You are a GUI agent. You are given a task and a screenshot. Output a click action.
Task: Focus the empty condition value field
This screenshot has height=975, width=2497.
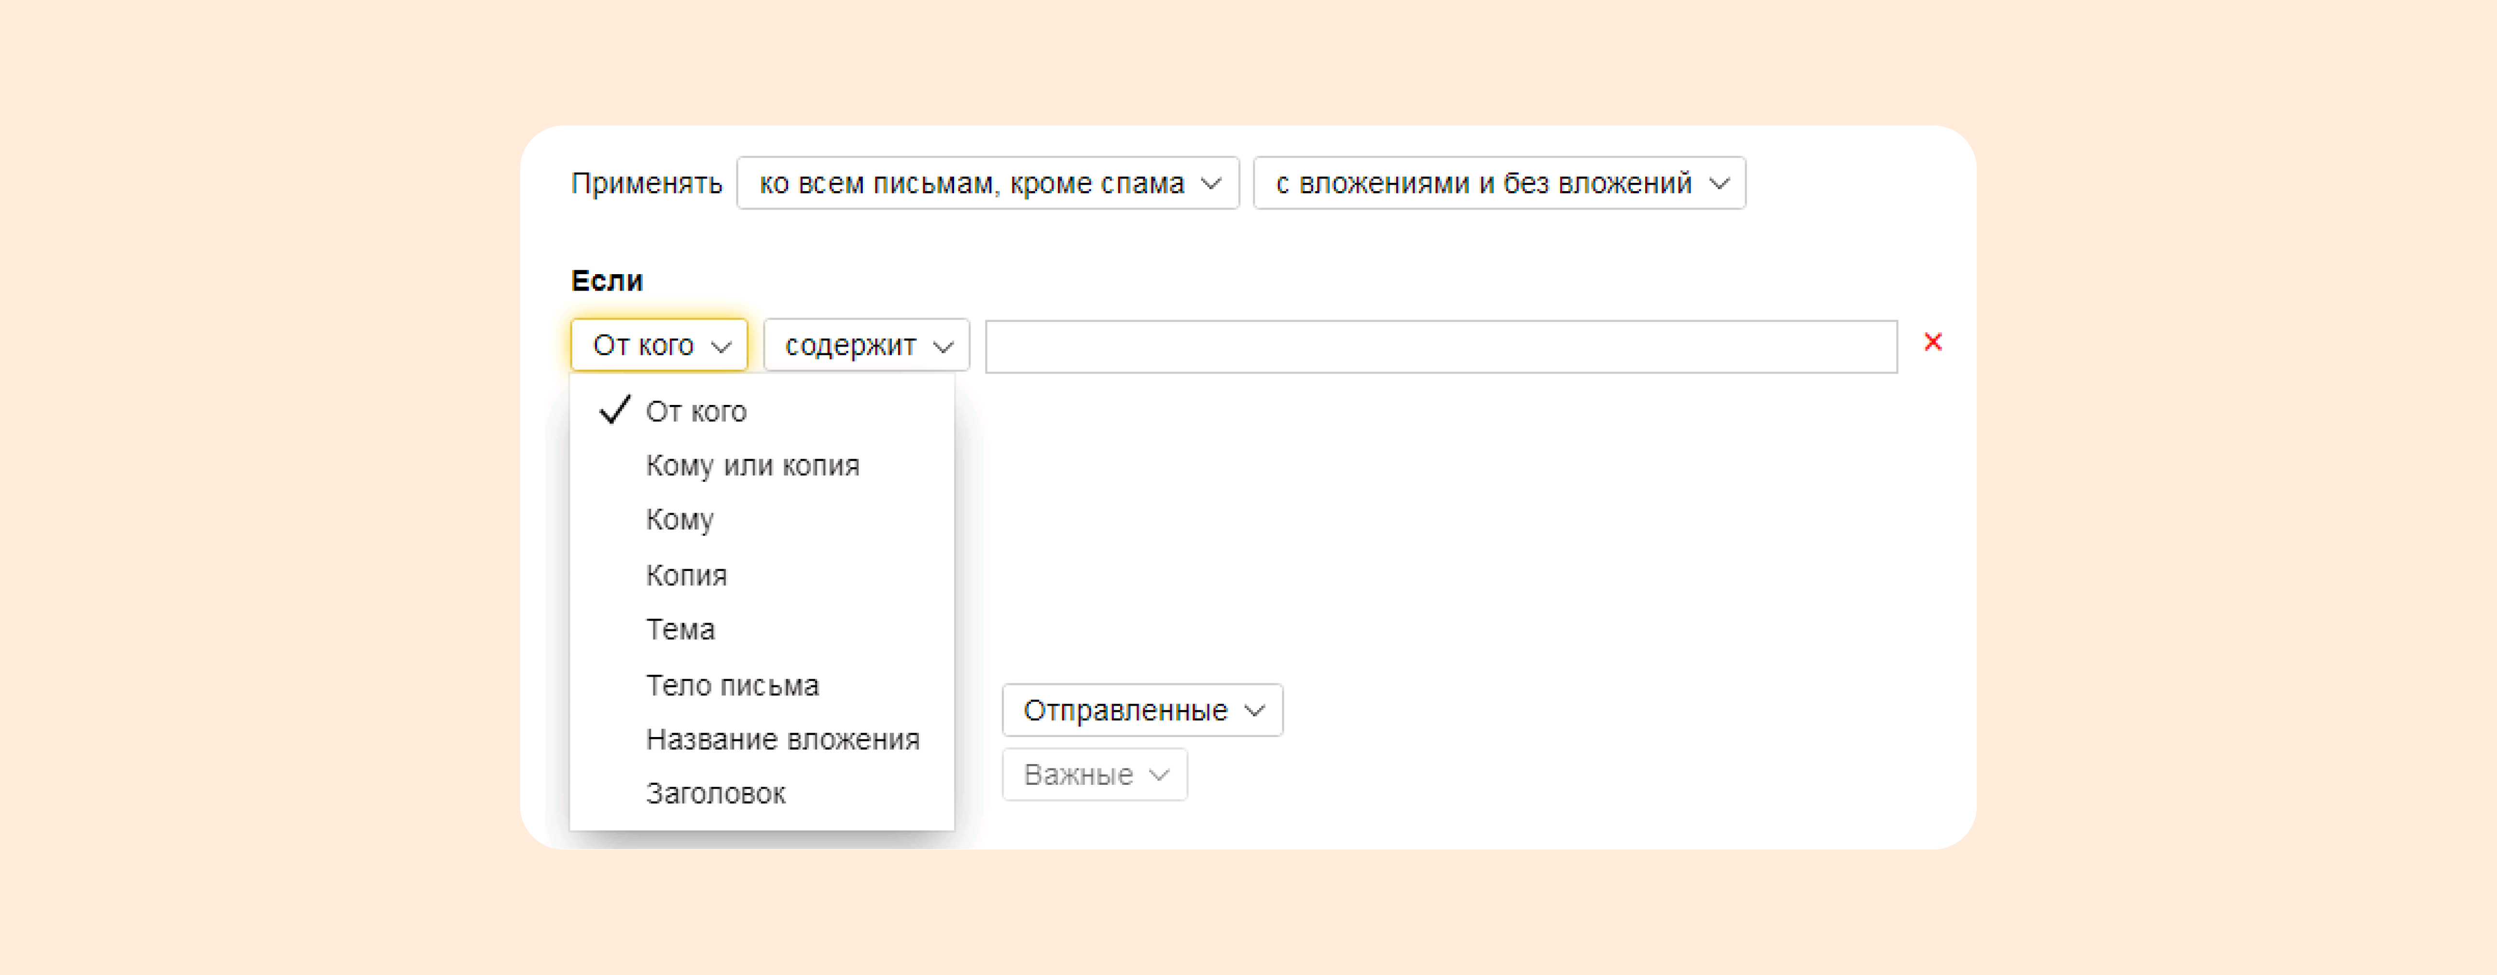[1441, 347]
